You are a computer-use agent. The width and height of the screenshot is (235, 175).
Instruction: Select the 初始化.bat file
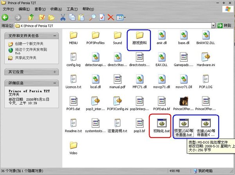(161, 125)
